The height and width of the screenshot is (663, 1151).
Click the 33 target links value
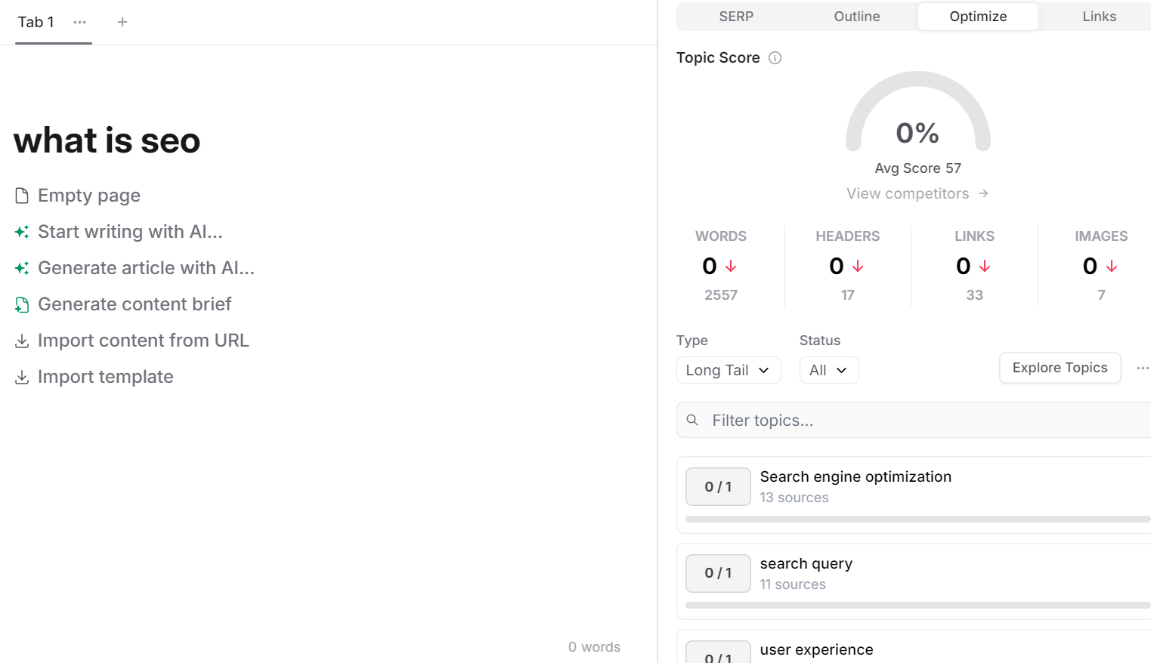[x=974, y=295]
